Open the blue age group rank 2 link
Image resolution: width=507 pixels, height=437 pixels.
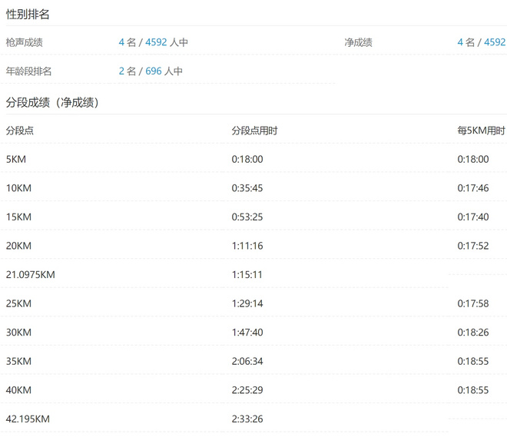click(x=121, y=71)
